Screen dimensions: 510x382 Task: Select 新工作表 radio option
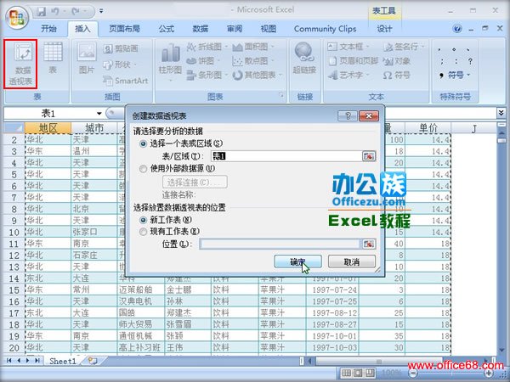tap(143, 220)
